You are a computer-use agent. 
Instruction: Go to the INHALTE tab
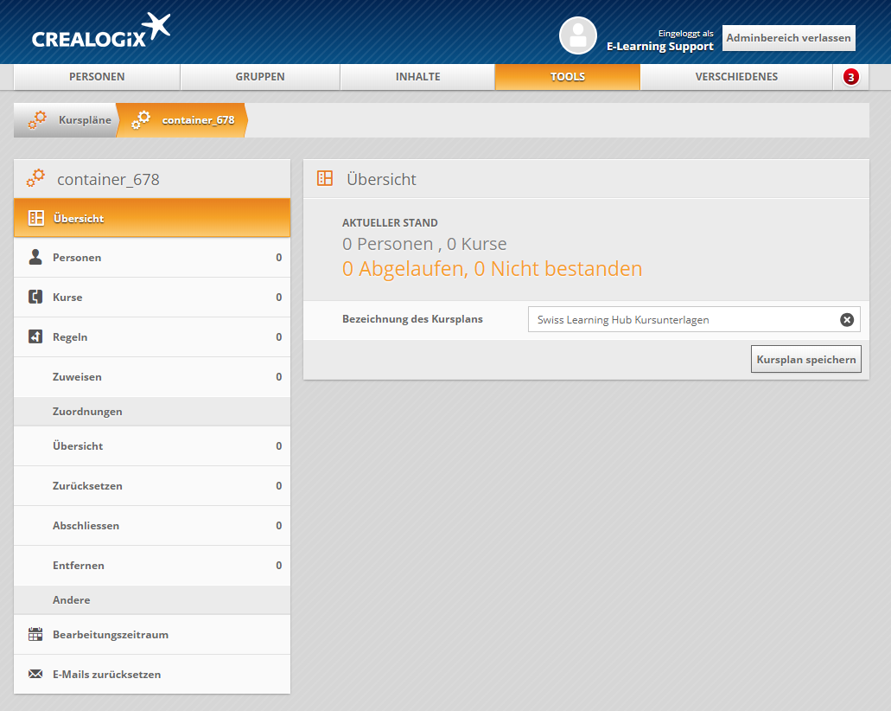[x=417, y=77]
